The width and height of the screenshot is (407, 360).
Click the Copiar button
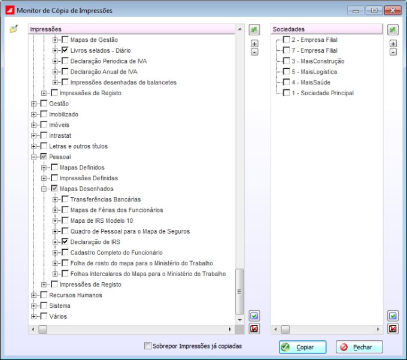(x=303, y=347)
